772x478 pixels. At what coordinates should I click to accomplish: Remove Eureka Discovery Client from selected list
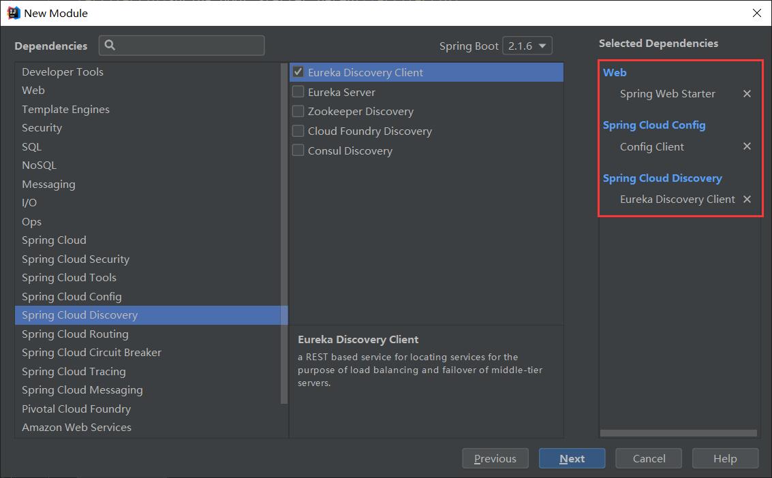point(747,199)
